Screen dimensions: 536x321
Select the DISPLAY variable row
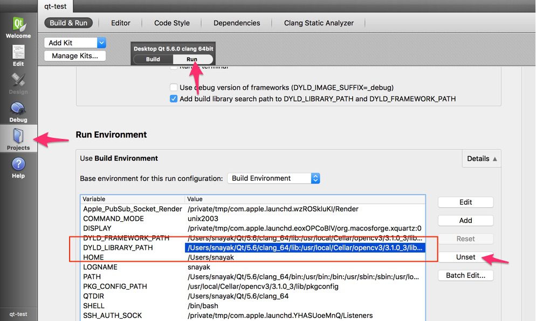(x=253, y=228)
